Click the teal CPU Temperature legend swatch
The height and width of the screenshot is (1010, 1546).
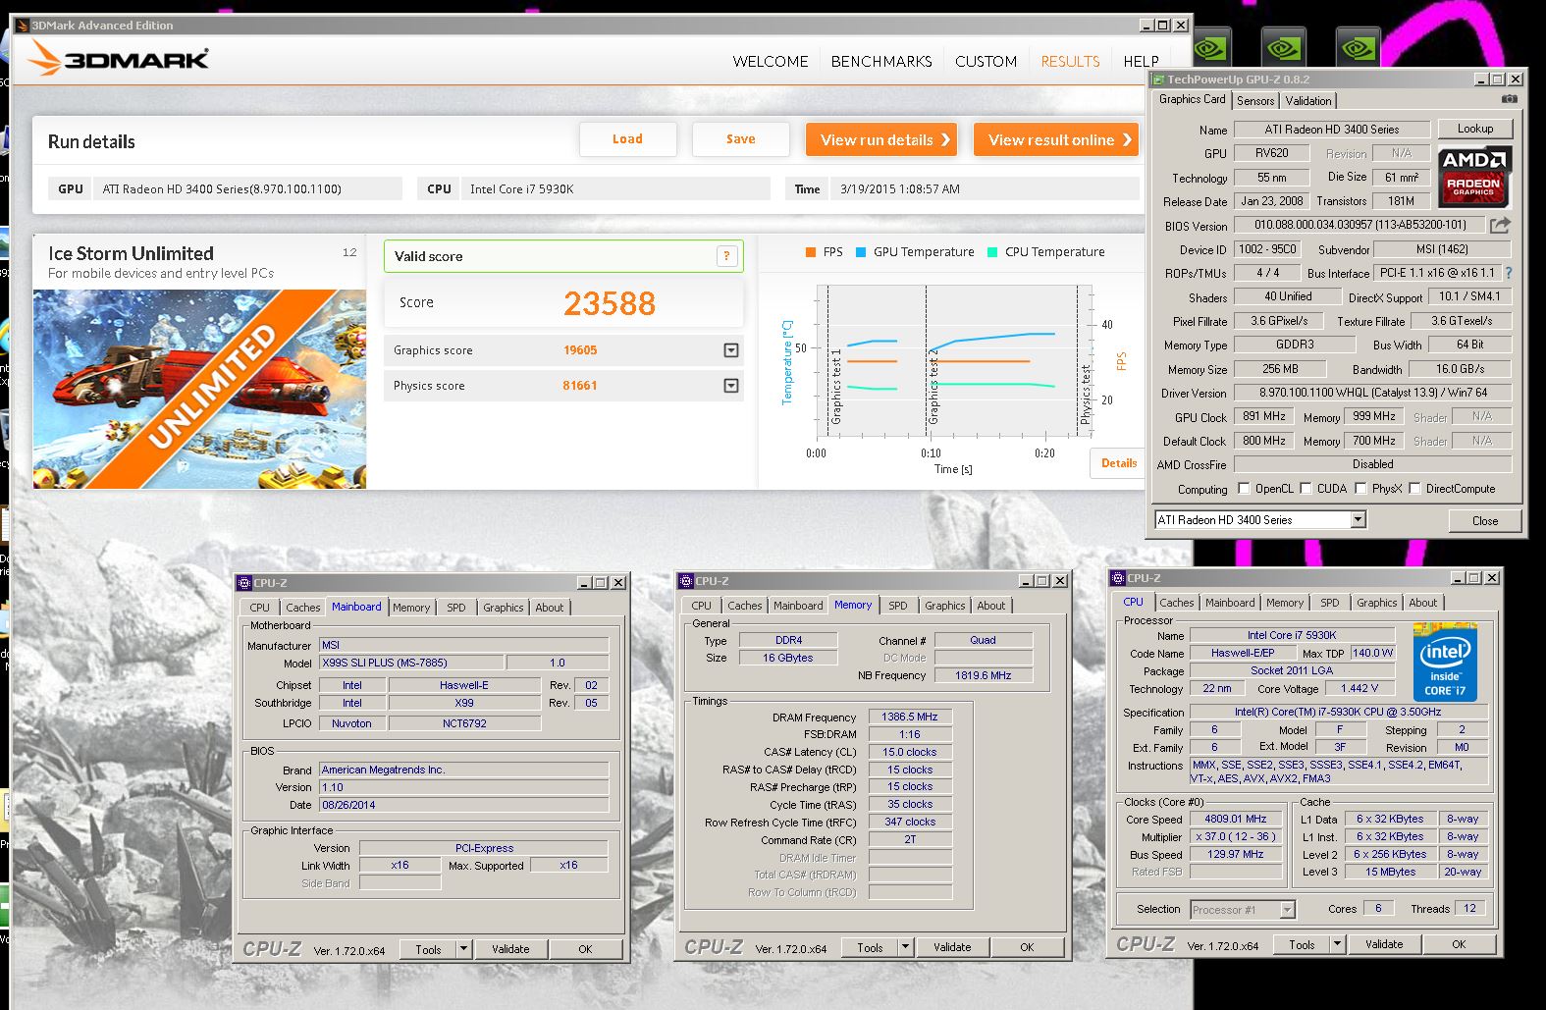coord(992,252)
